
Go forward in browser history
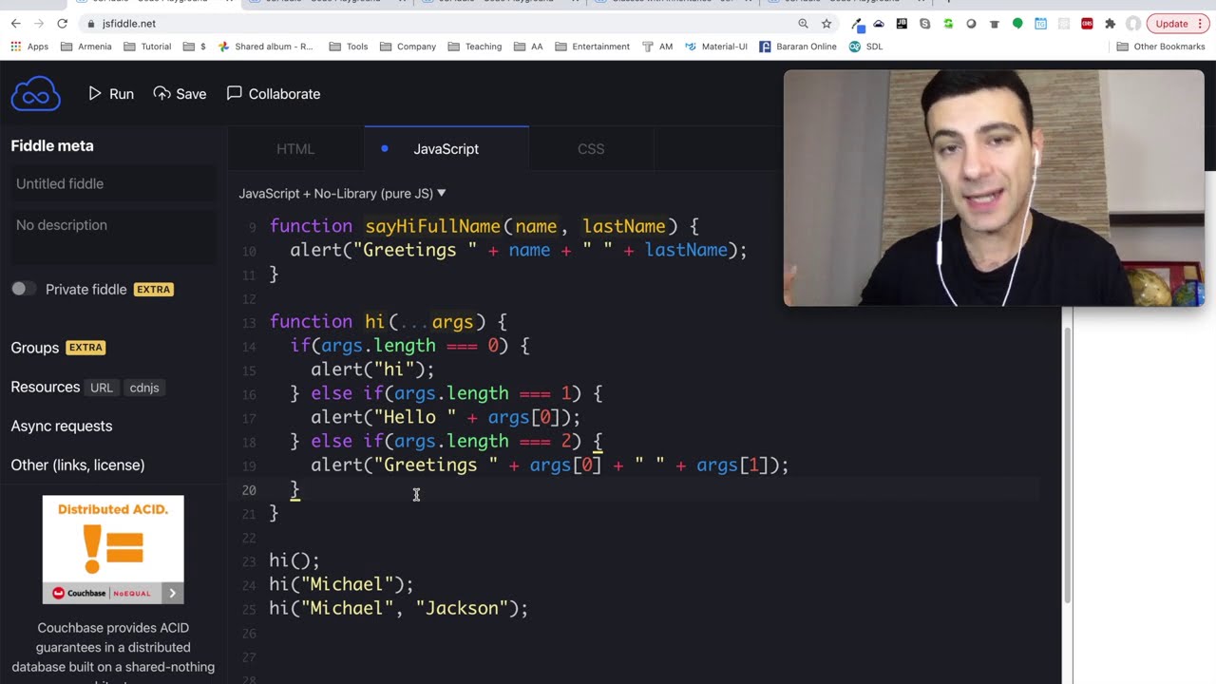click(x=39, y=23)
